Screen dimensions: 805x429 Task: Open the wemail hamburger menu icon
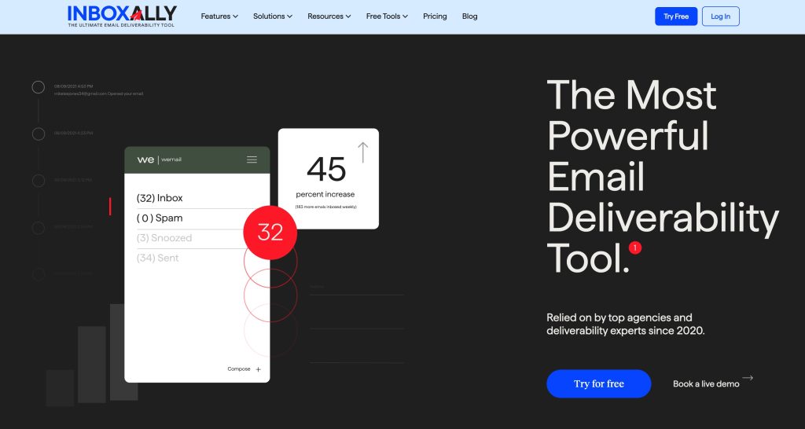[252, 159]
